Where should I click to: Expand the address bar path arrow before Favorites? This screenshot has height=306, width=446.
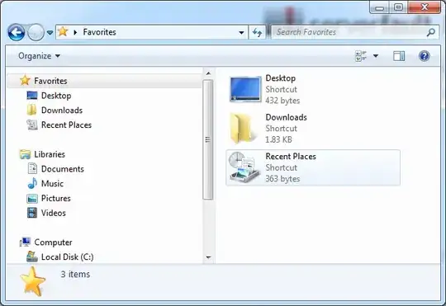(x=75, y=32)
